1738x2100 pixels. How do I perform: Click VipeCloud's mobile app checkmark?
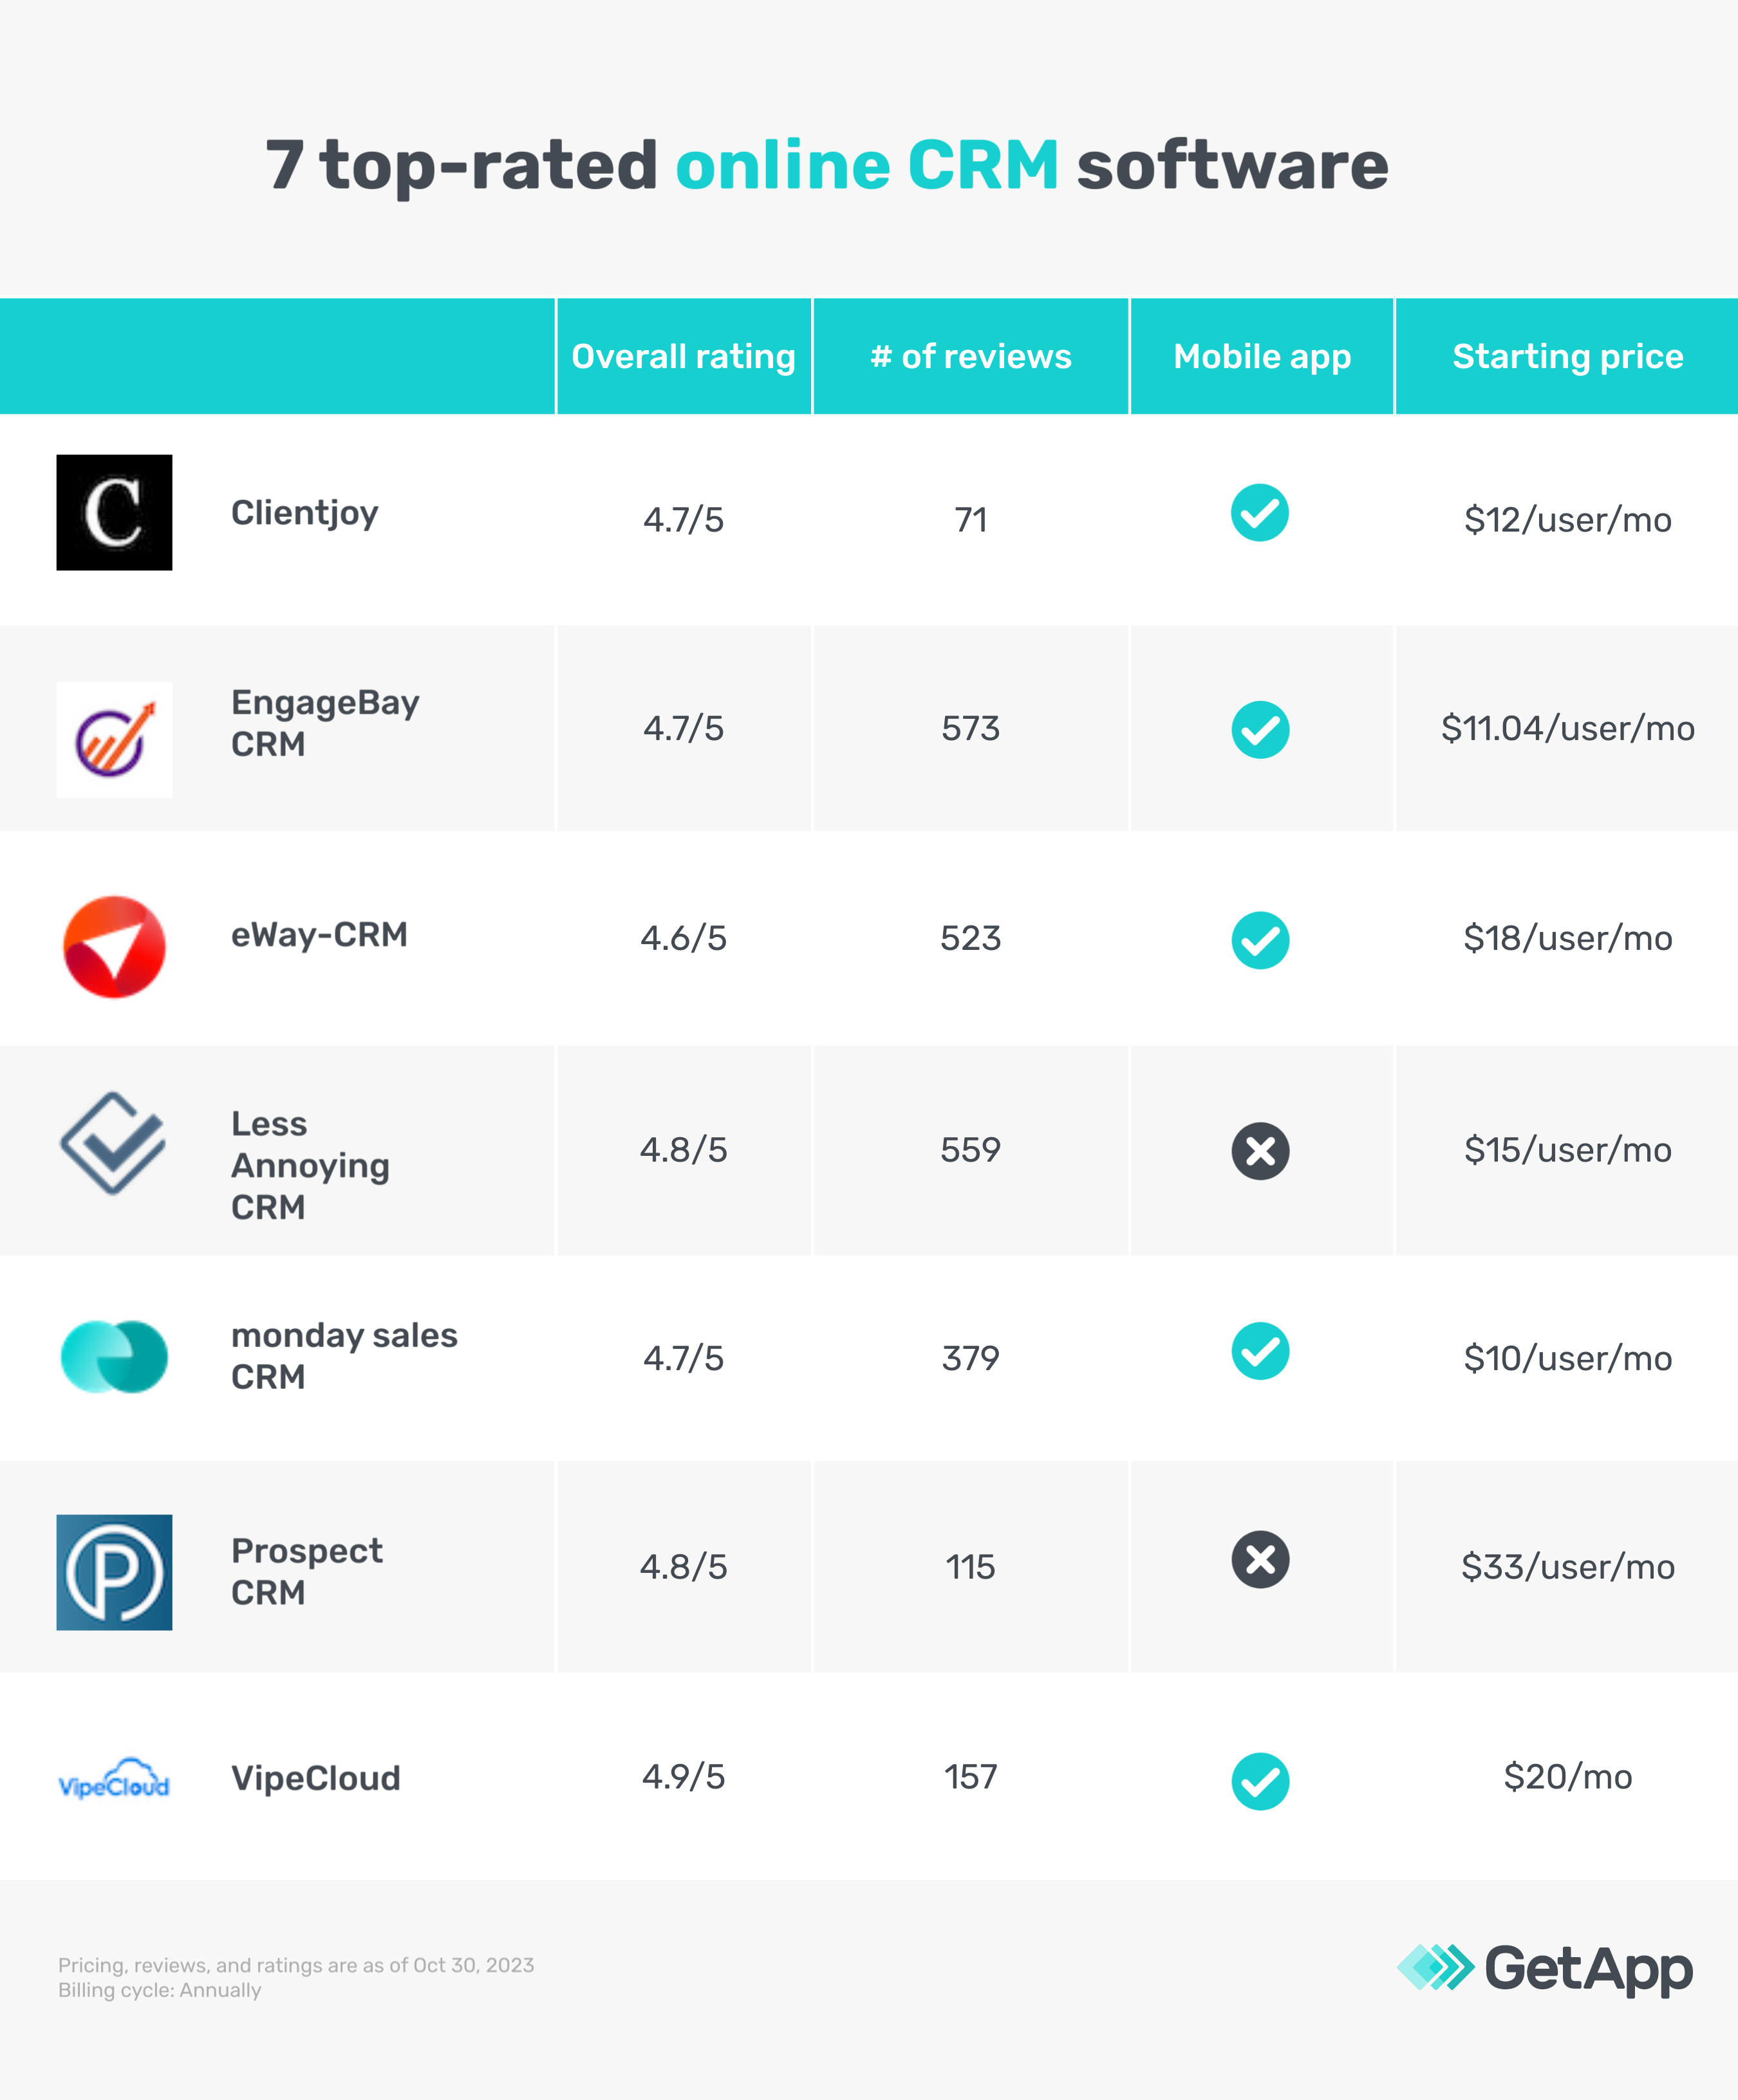pyautogui.click(x=1260, y=1781)
